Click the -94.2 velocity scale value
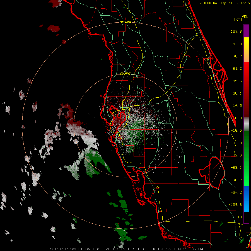251x251 pixels. (x=236, y=192)
